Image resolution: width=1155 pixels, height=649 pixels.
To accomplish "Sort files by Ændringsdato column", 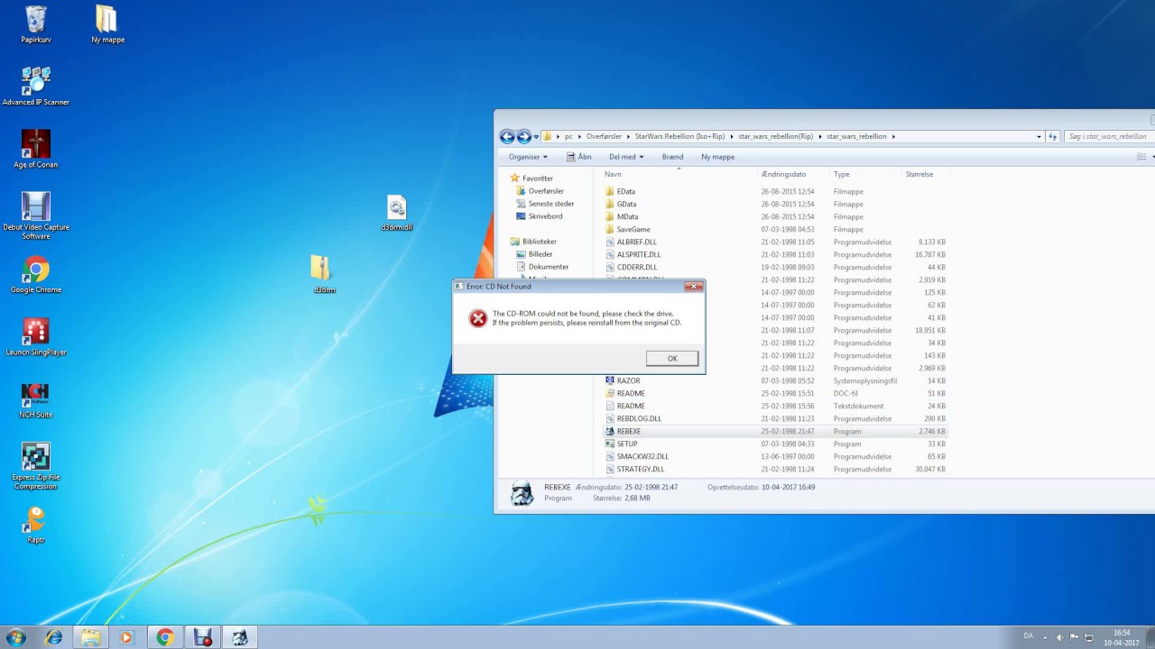I will point(794,174).
